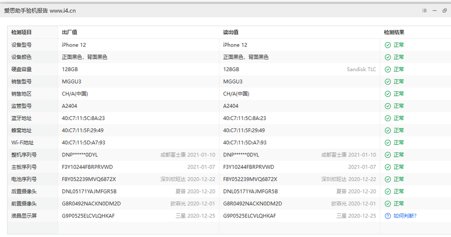Select the 电池序列号 row label

(24, 179)
